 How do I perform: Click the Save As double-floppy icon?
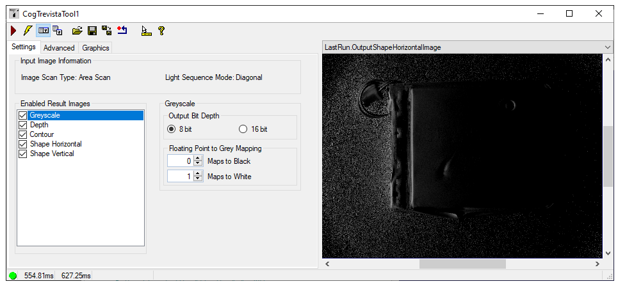(x=106, y=30)
